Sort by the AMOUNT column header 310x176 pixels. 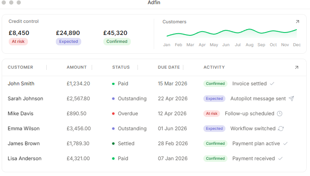pyautogui.click(x=77, y=67)
